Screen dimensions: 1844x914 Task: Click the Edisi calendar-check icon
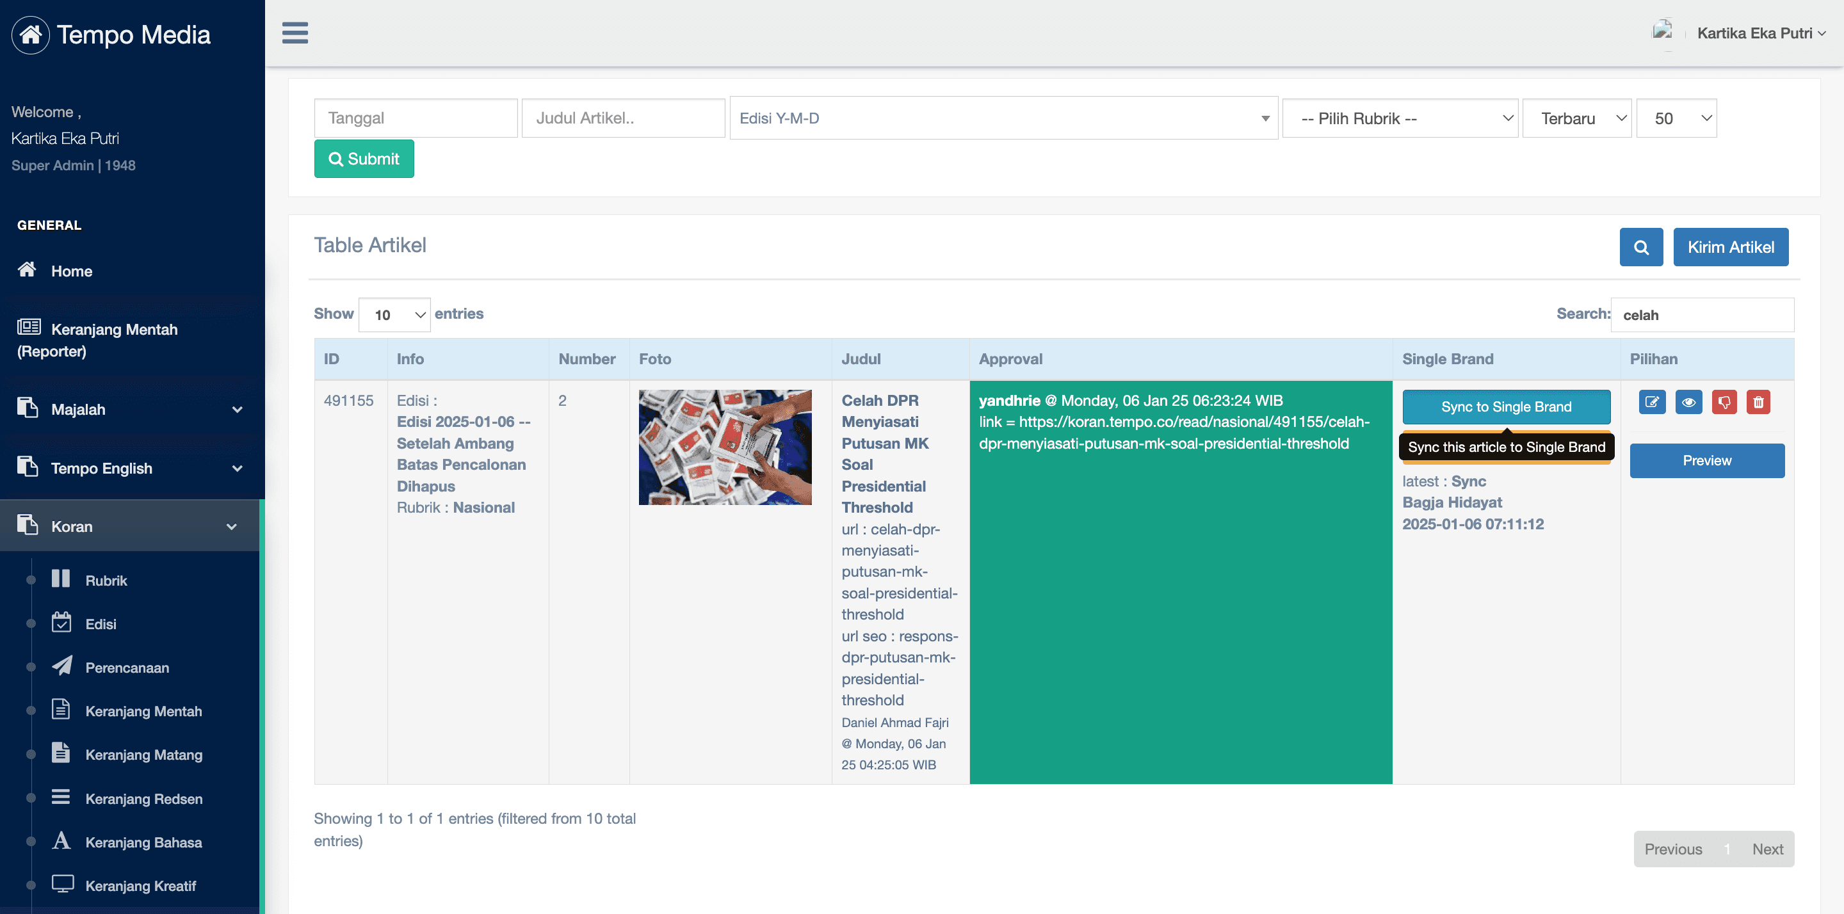[61, 622]
